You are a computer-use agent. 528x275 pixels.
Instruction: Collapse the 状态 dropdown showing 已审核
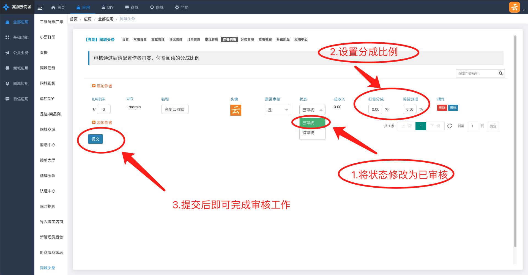[312, 110]
